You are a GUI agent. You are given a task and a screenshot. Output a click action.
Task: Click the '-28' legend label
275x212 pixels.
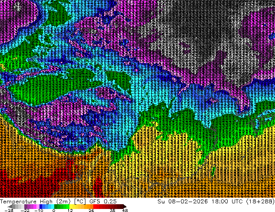tap(9, 210)
